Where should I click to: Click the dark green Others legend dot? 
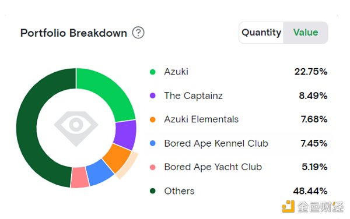(x=153, y=191)
